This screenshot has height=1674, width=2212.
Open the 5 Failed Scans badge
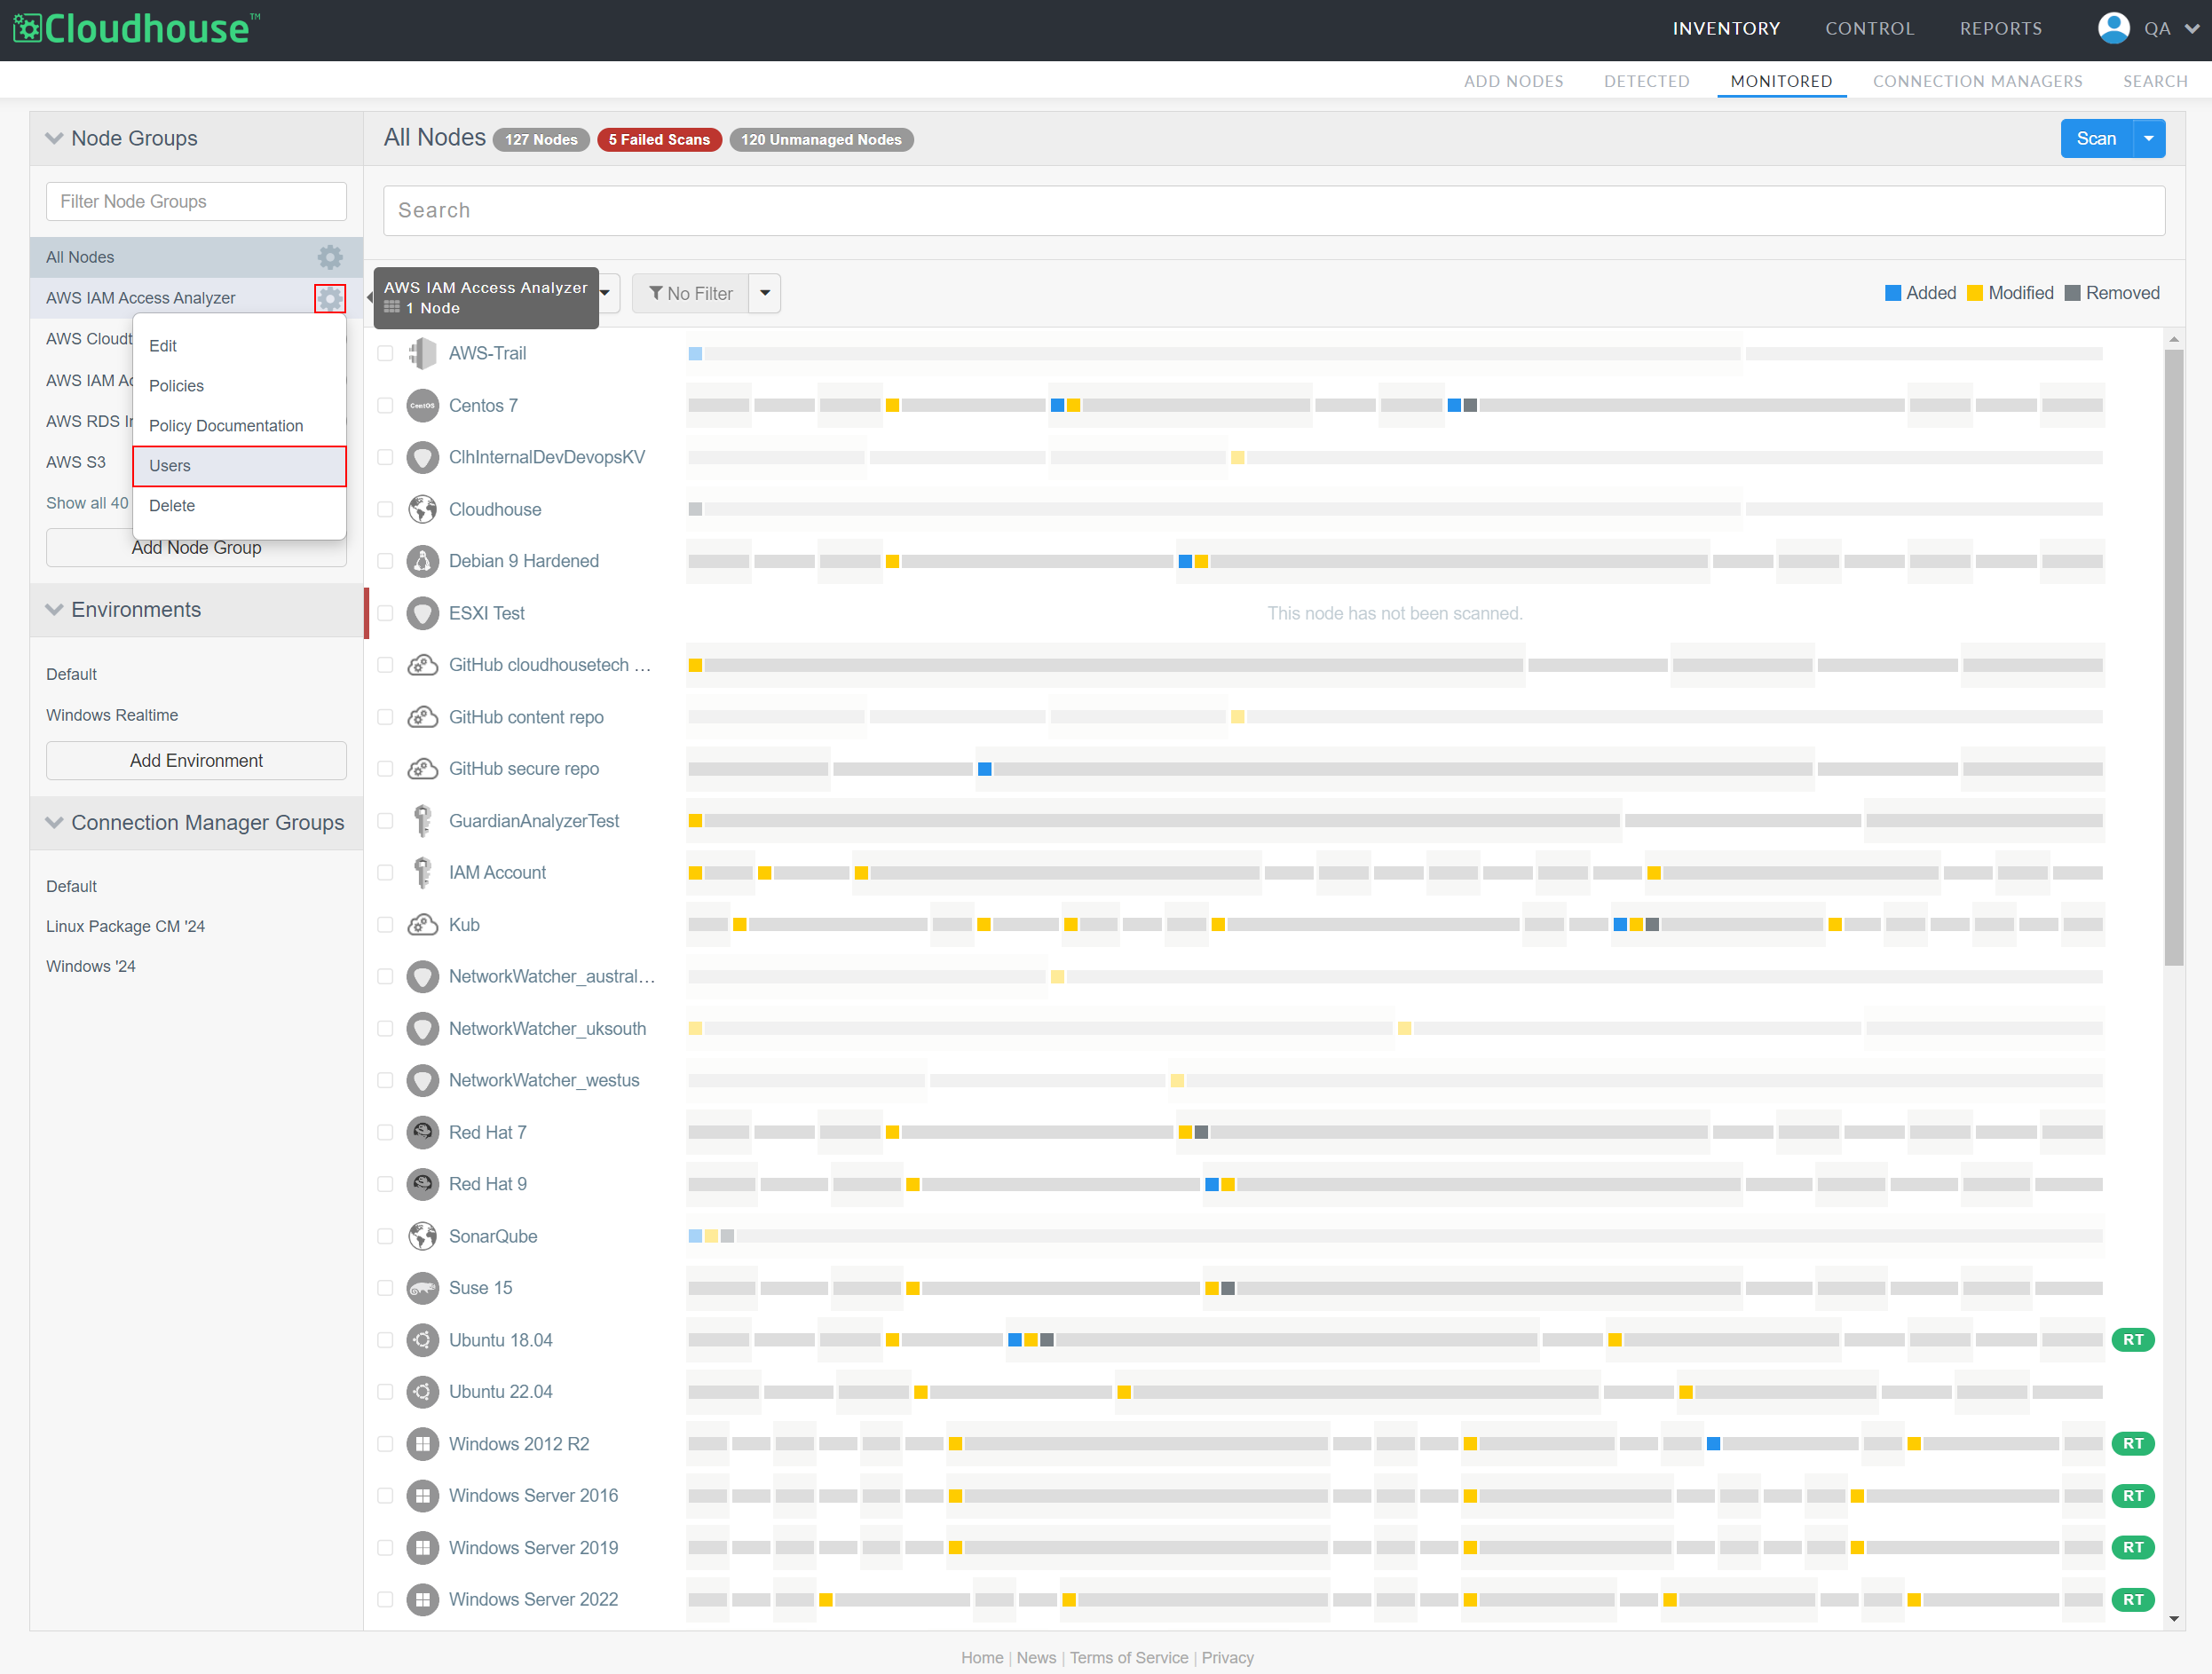tap(659, 140)
